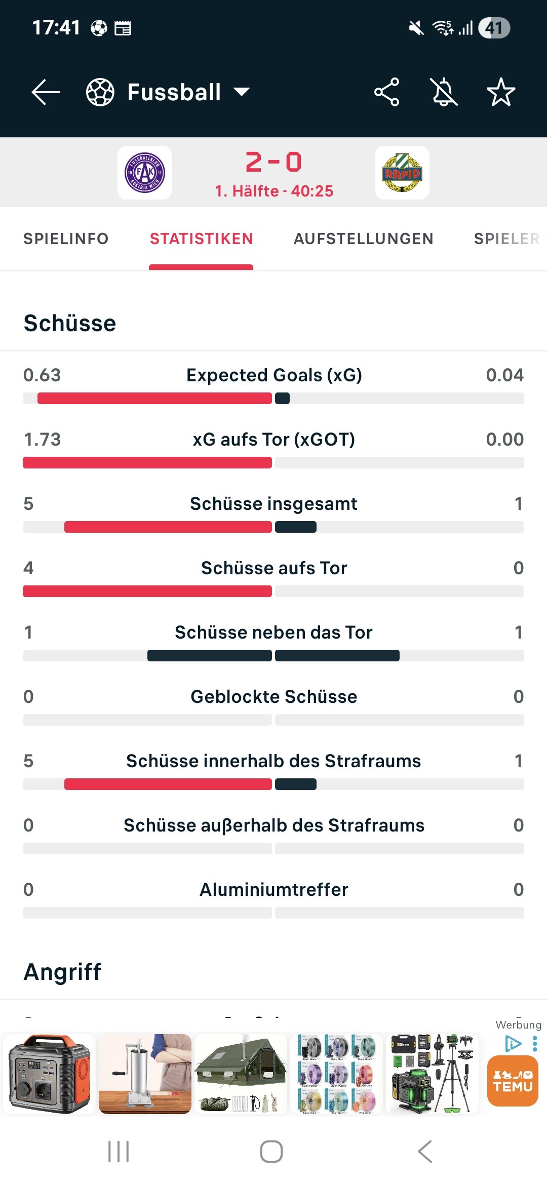Tap the football sport icon in header

[x=100, y=92]
